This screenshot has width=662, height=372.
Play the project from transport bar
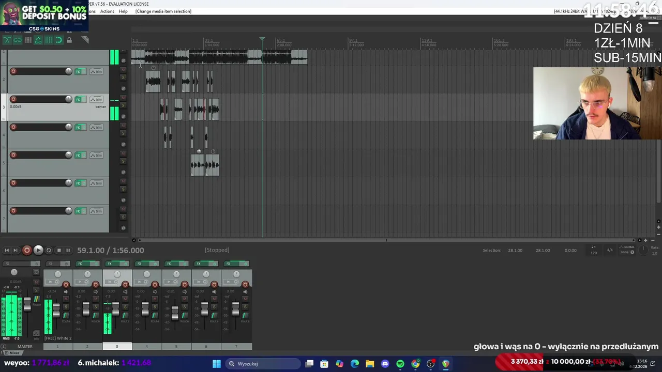click(x=38, y=250)
